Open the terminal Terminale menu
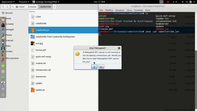The height and width of the screenshot is (111, 197). coord(138,10)
